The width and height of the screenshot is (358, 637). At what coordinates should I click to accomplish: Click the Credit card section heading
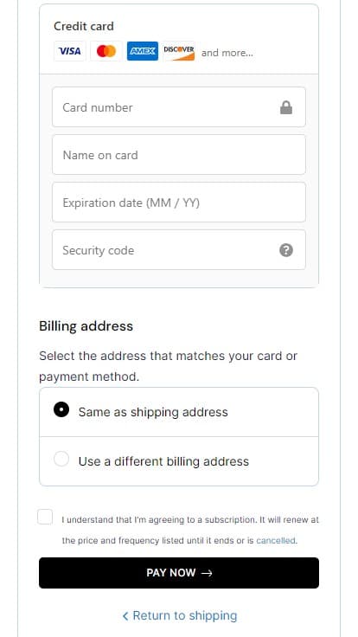pos(84,27)
